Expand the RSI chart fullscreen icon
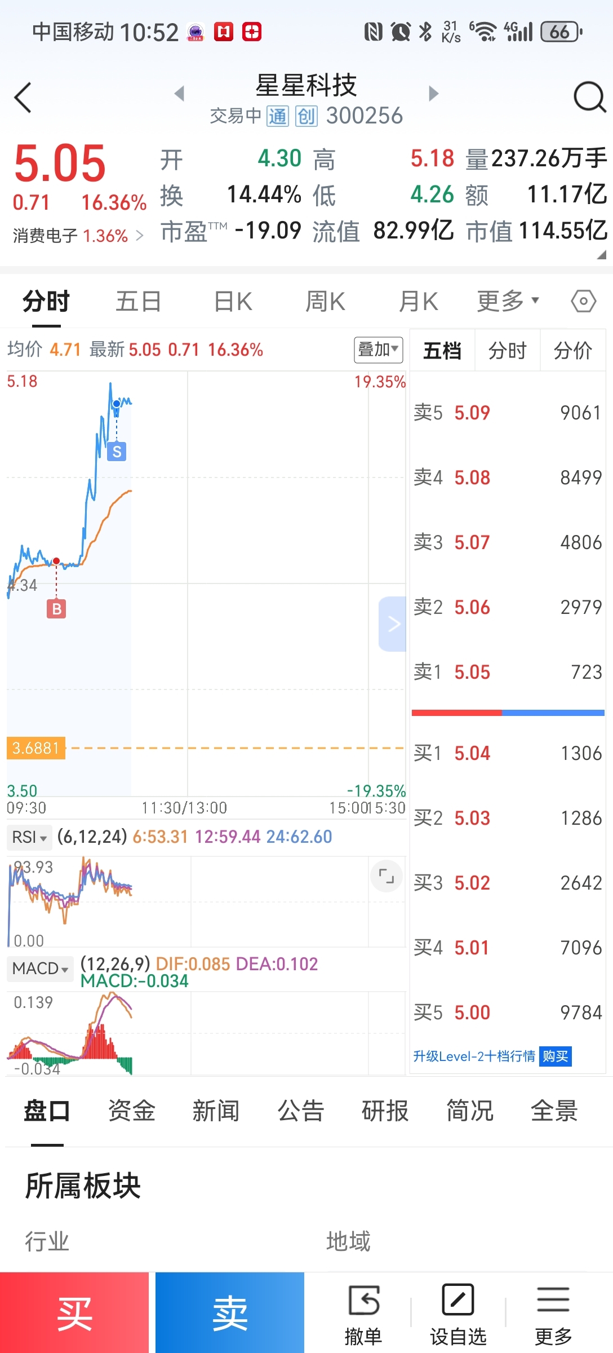Screen dimensions: 613x1353 coord(387,876)
